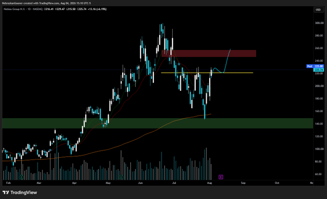Click the Nebius Group N.V. symbol title
This screenshot has height=199, width=327.
pos(23,9)
